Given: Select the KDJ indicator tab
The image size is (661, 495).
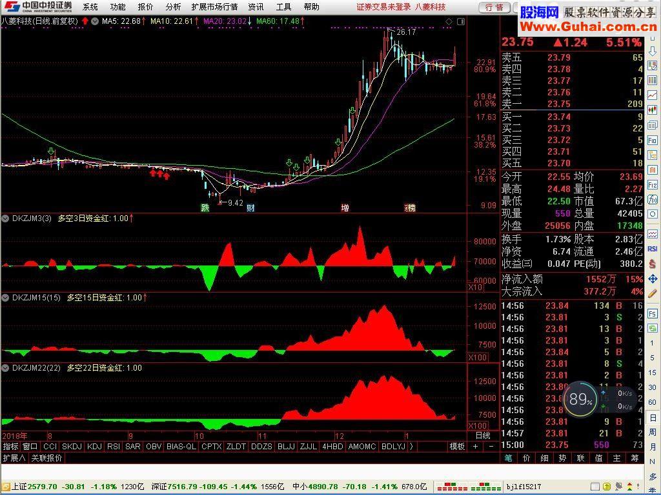Looking at the screenshot, I should [94, 446].
